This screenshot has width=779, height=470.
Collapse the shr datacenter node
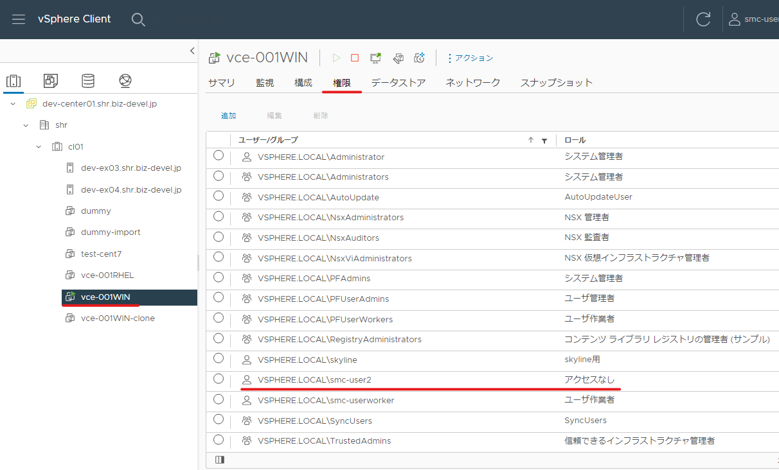(x=26, y=125)
